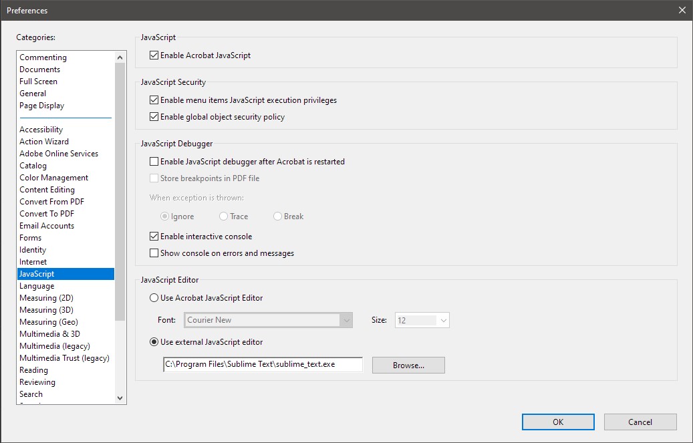Choose Trace when exception is thrown
The width and height of the screenshot is (693, 443).
222,216
